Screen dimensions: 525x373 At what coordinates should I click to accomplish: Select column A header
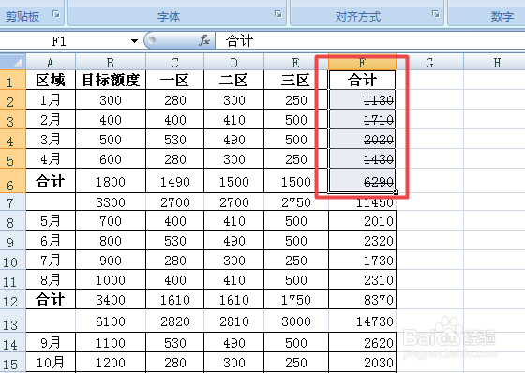[51, 62]
